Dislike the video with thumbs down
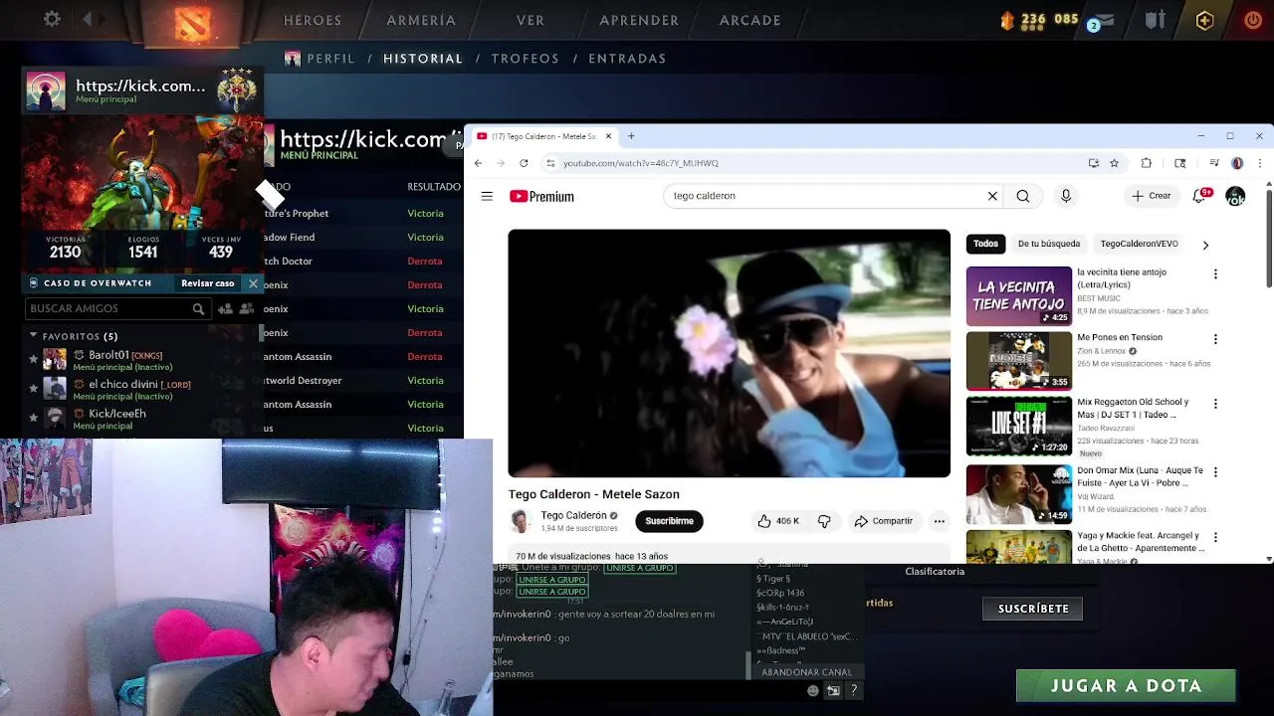This screenshot has width=1274, height=716. click(x=824, y=521)
